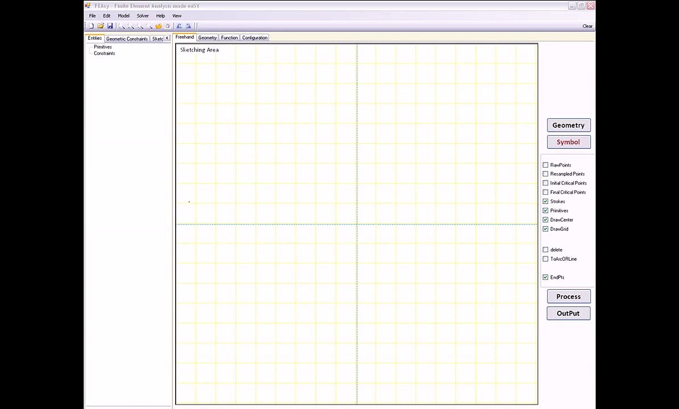Click the Sketching Area label
This screenshot has width=679, height=409.
click(x=200, y=50)
